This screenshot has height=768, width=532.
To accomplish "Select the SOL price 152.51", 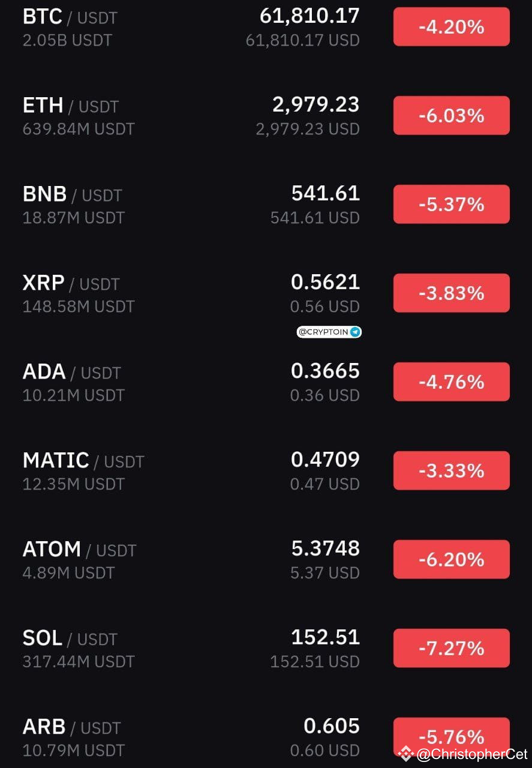I will click(325, 637).
